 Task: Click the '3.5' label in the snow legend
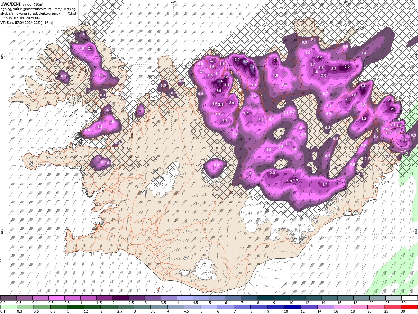click(x=163, y=303)
